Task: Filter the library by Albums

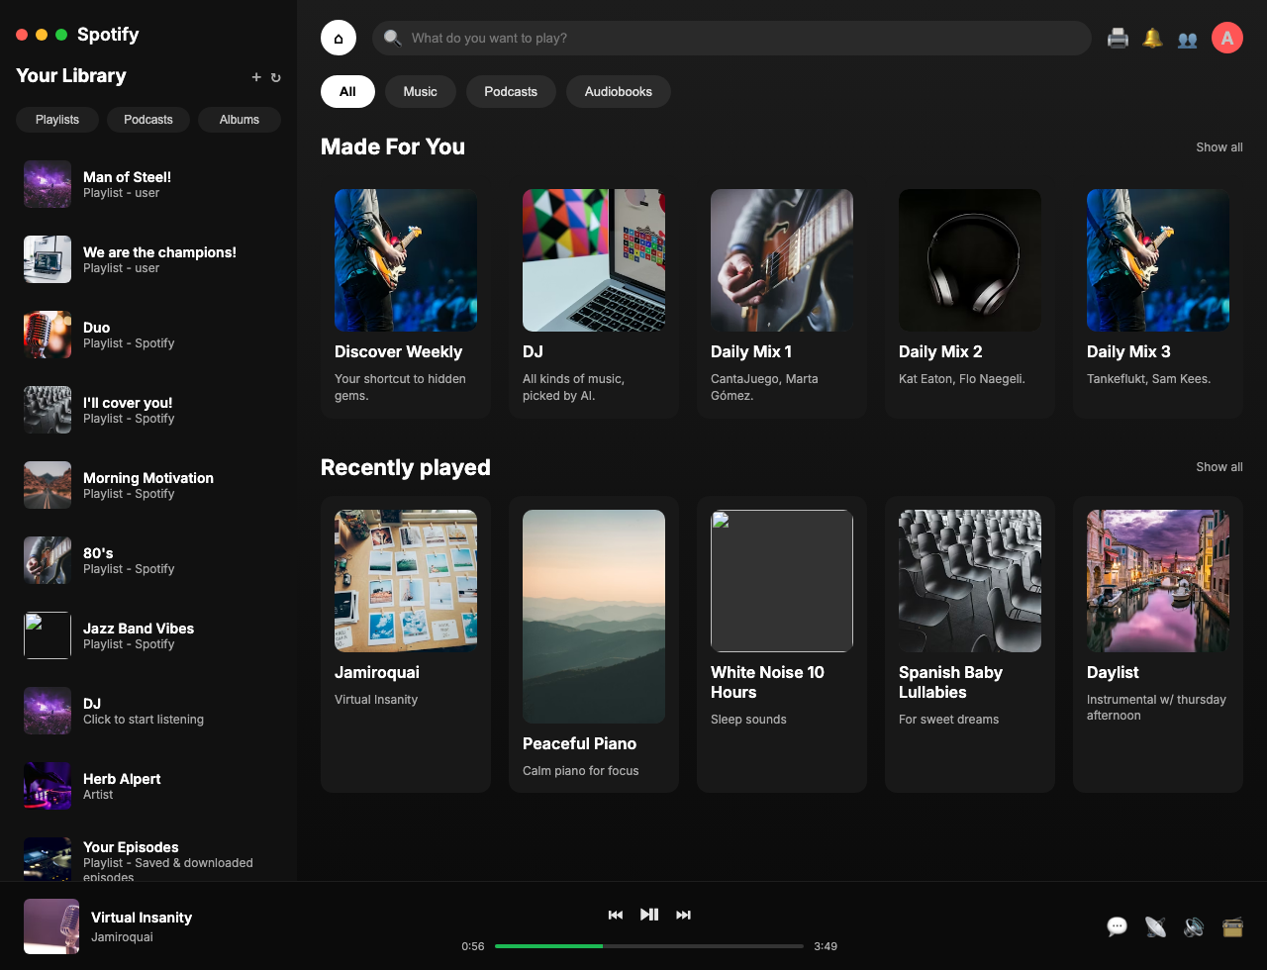Action: (240, 120)
